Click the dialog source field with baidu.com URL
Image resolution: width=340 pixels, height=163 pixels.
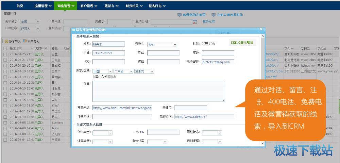click(122, 108)
